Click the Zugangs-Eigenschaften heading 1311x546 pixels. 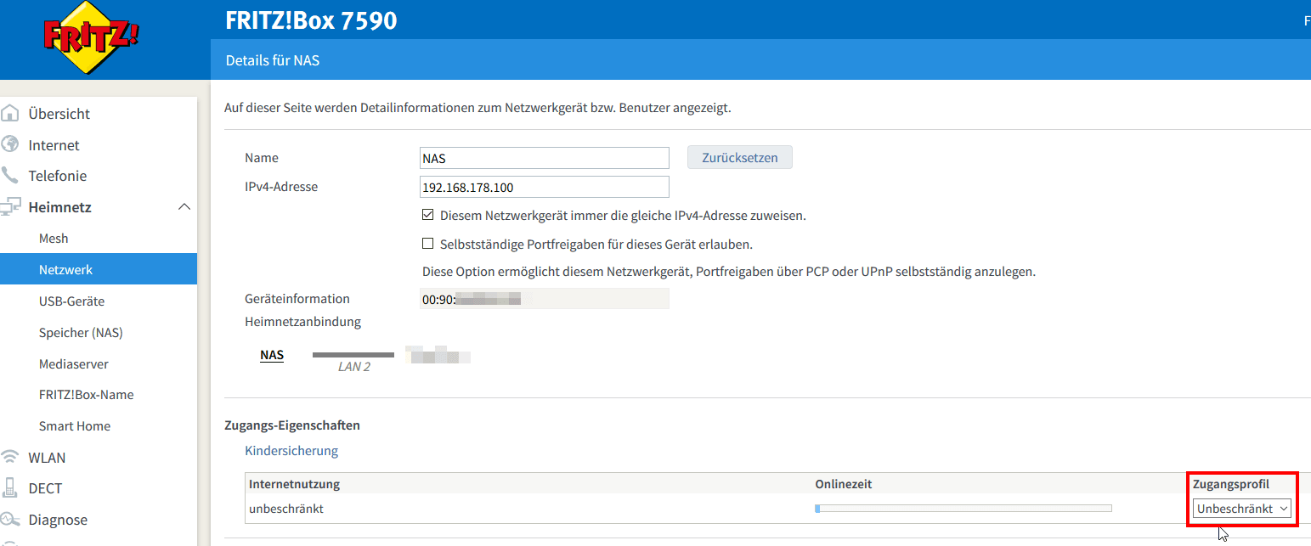(292, 425)
